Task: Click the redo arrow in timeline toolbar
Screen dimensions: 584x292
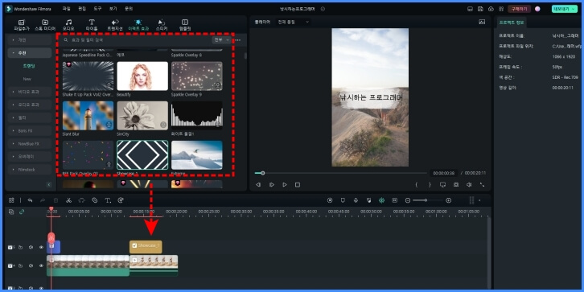Action: 43,200
